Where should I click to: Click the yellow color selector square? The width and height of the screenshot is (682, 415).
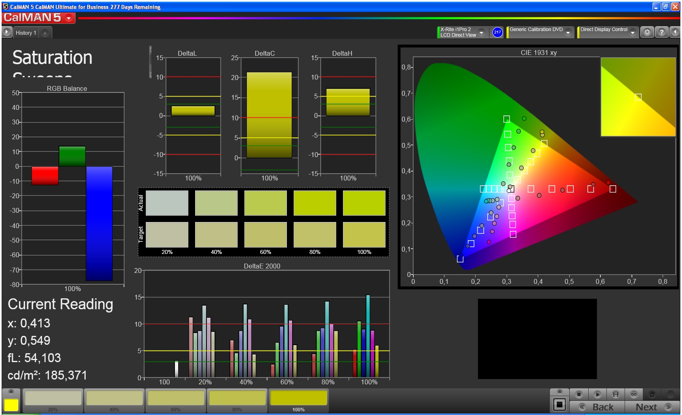click(11, 405)
